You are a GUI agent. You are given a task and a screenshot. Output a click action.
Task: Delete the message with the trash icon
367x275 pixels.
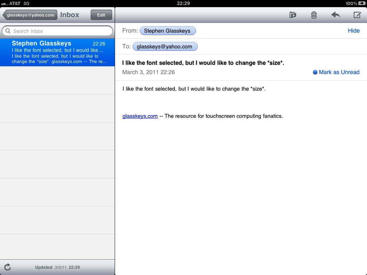(314, 15)
